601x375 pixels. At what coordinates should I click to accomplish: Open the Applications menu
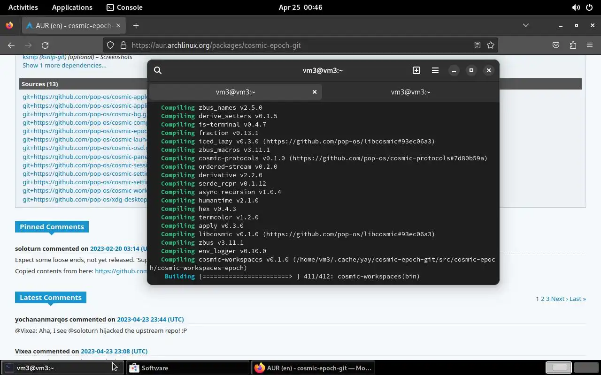click(x=72, y=7)
